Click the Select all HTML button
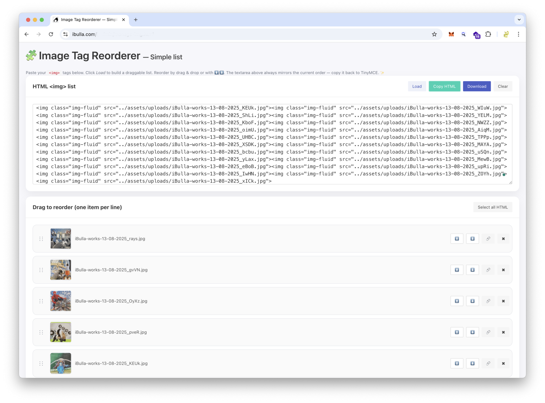This screenshot has width=545, height=403. pyautogui.click(x=492, y=207)
